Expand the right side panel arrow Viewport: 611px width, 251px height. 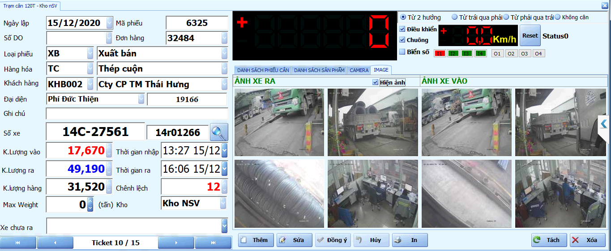pyautogui.click(x=604, y=124)
